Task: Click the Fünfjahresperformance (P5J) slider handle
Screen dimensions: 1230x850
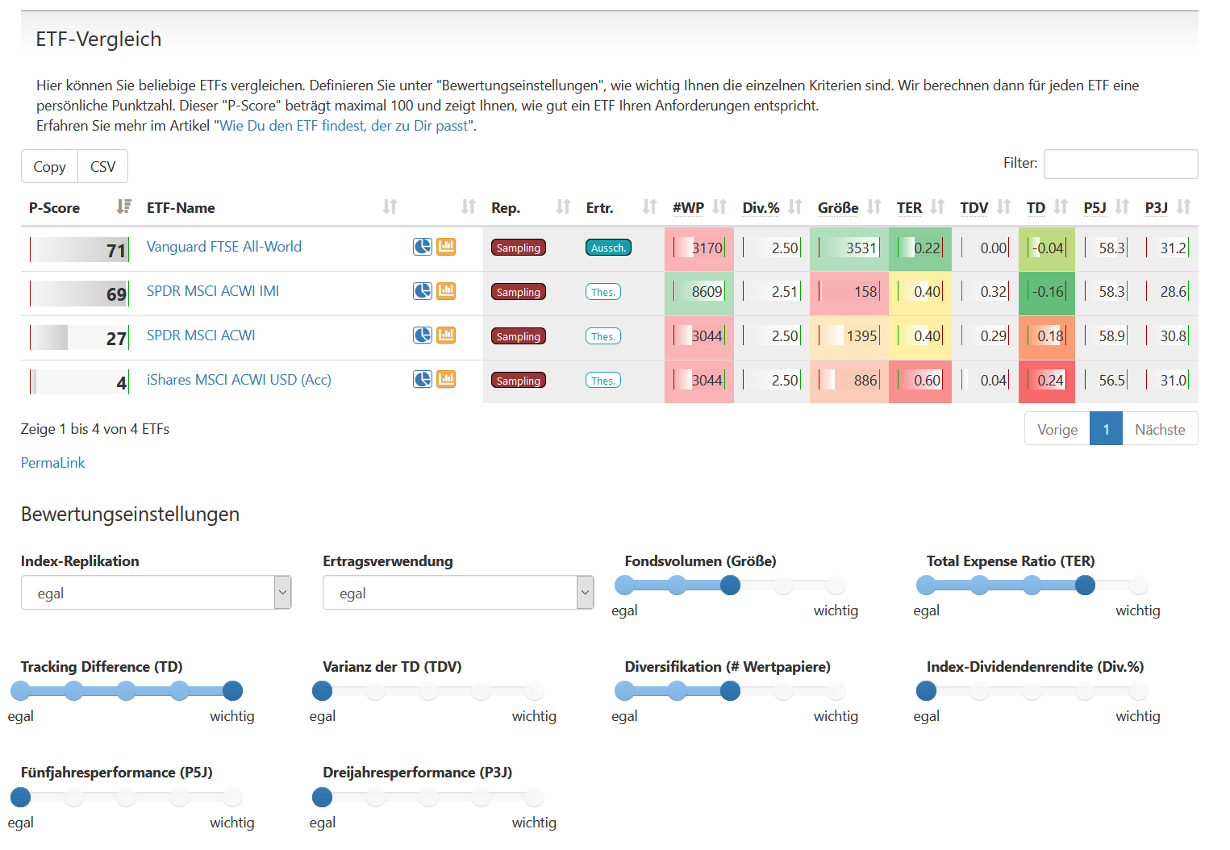Action: (x=20, y=798)
